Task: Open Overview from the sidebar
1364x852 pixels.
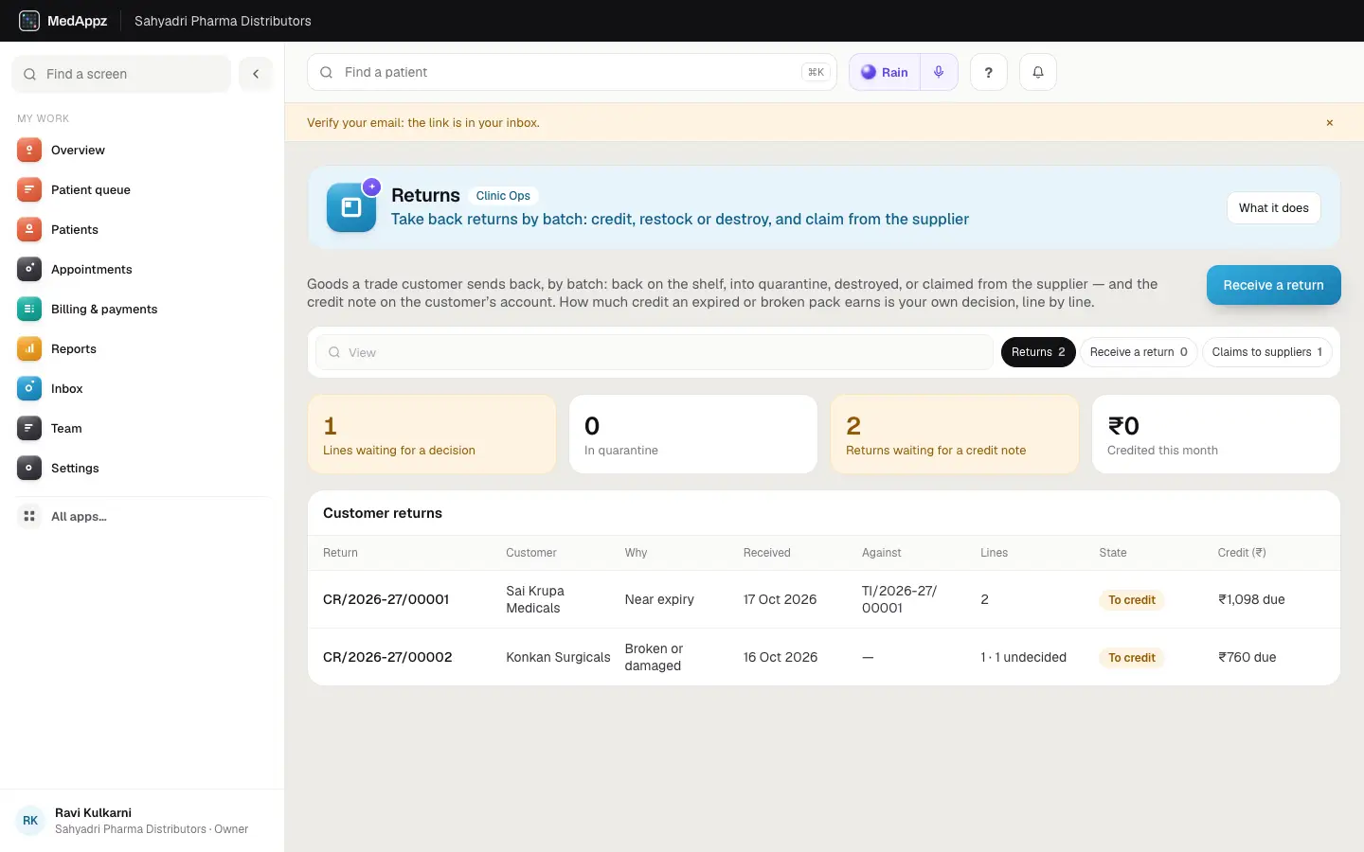Action: pyautogui.click(x=142, y=150)
